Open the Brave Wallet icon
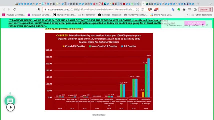The image size is (214, 120). pyautogui.click(x=195, y=9)
